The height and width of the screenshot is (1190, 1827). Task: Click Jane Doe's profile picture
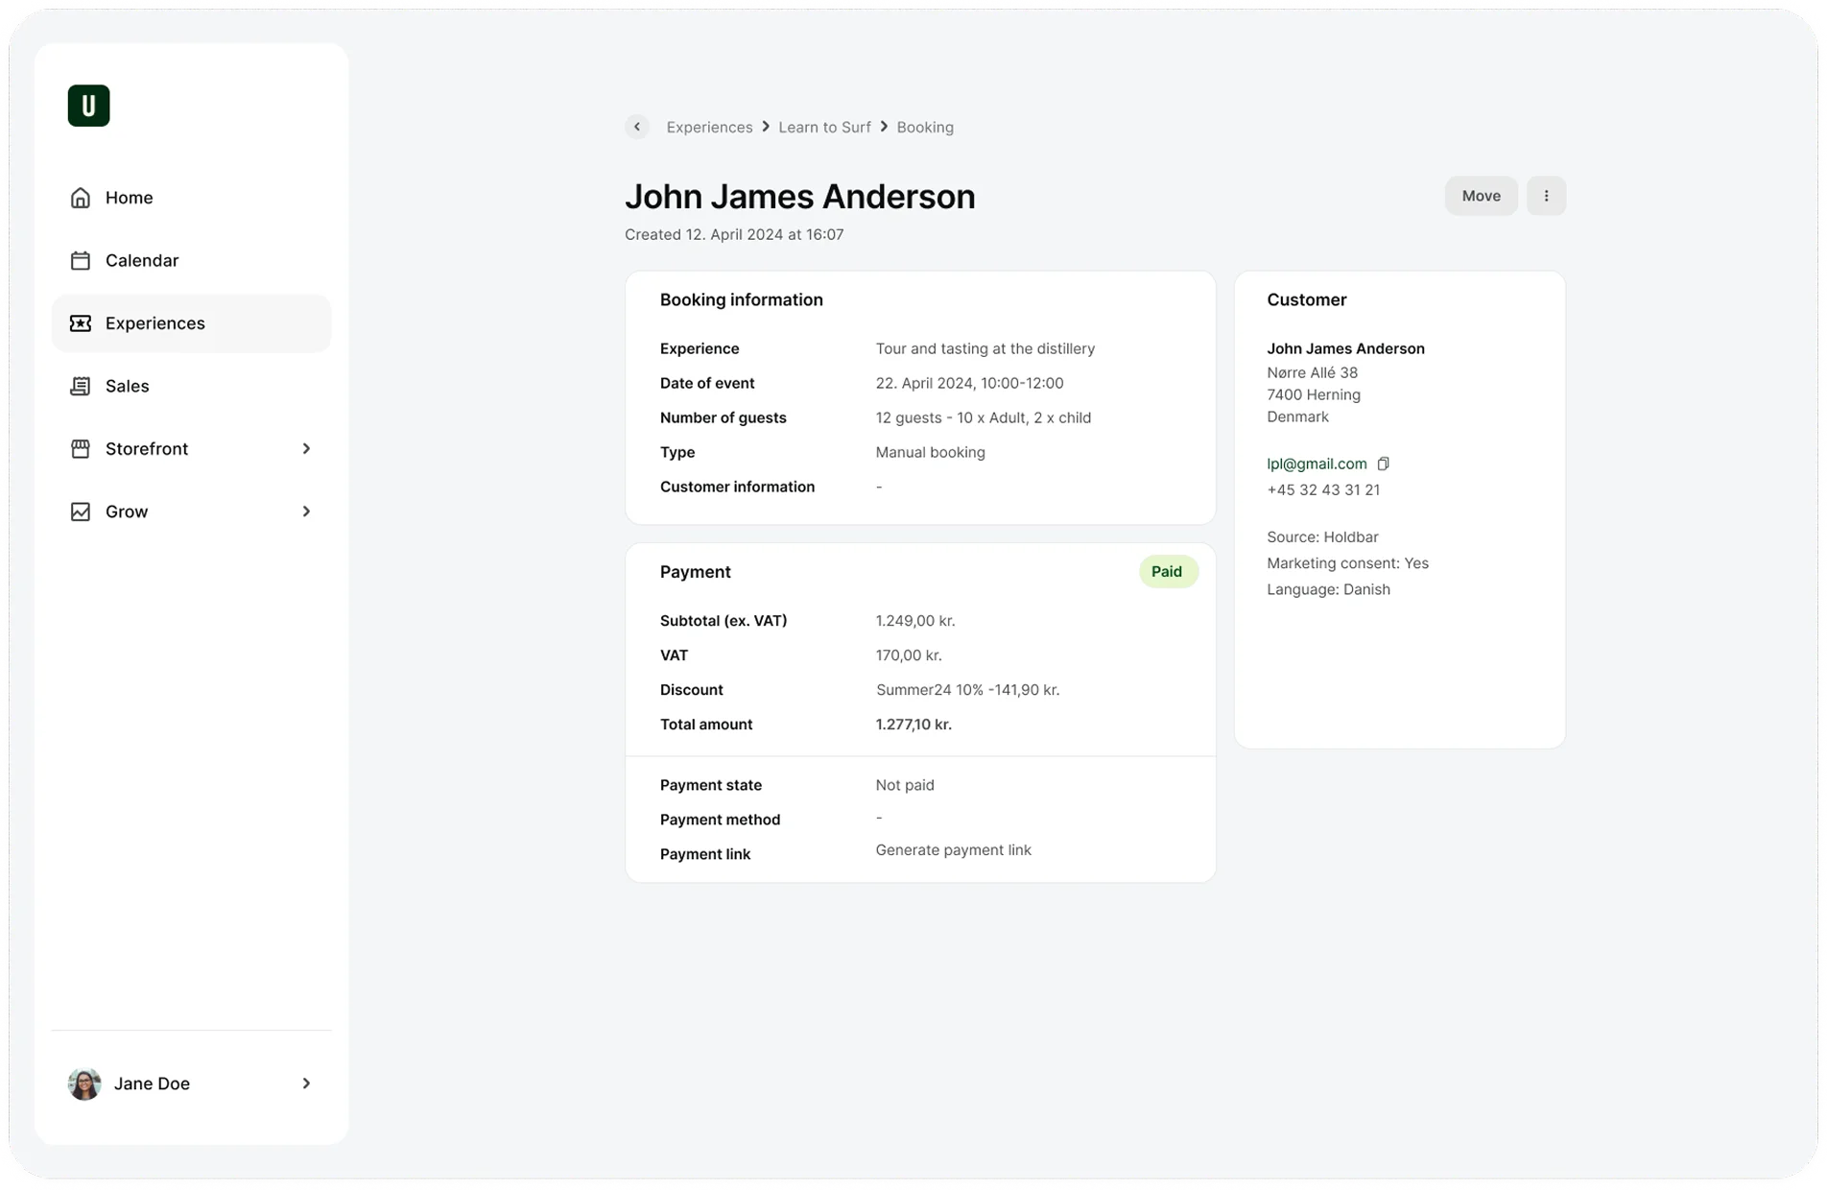[x=84, y=1083]
